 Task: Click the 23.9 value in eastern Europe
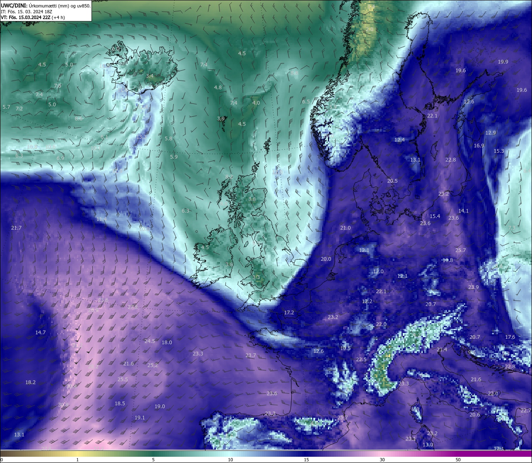coord(473,287)
